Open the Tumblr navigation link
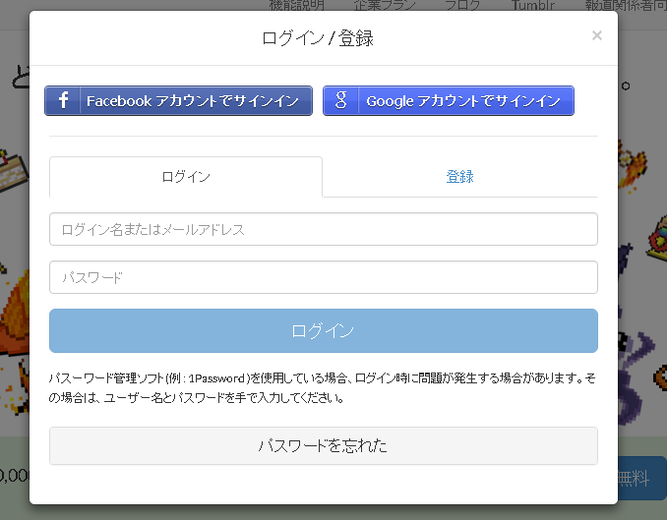Image resolution: width=667 pixels, height=520 pixels. [533, 5]
